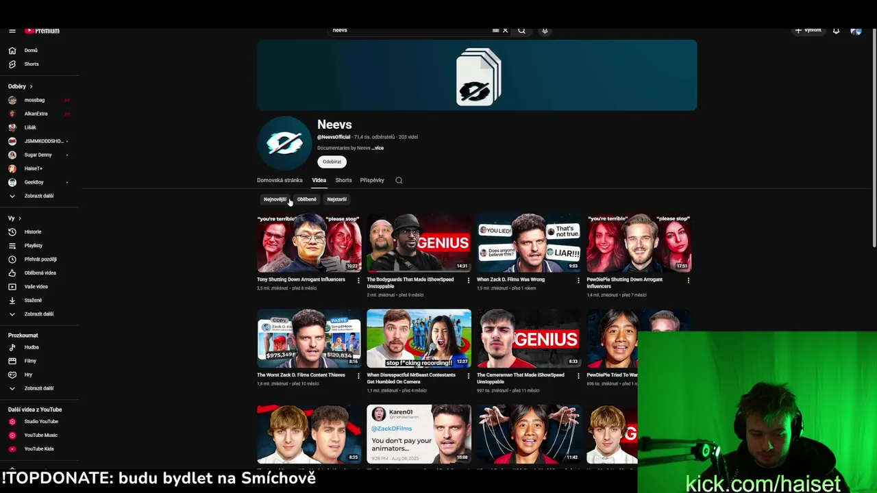Open the notifications bell
The height and width of the screenshot is (493, 877).
pyautogui.click(x=836, y=31)
